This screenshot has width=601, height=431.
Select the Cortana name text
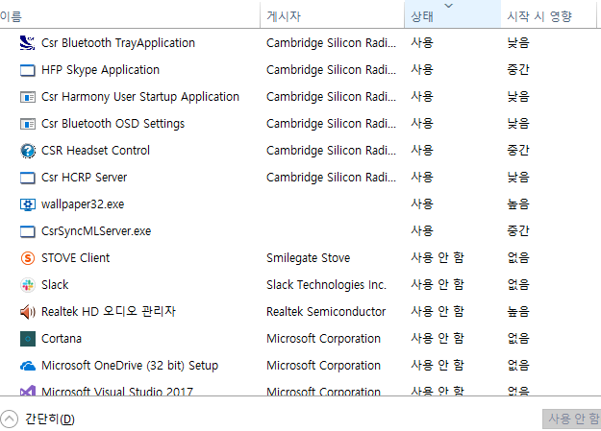tap(62, 339)
